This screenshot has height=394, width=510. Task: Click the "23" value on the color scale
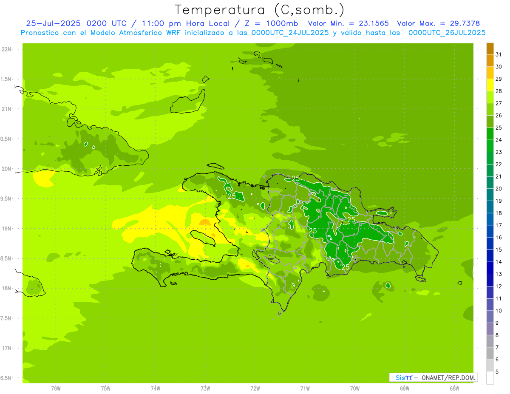[x=499, y=152]
